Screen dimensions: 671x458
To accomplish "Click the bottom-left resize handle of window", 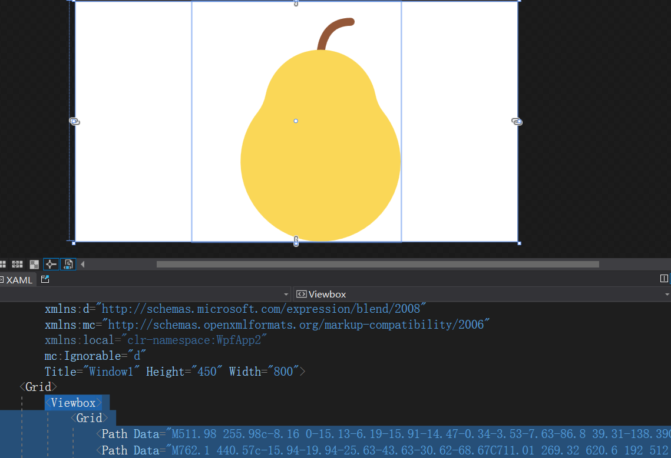I will [x=74, y=243].
